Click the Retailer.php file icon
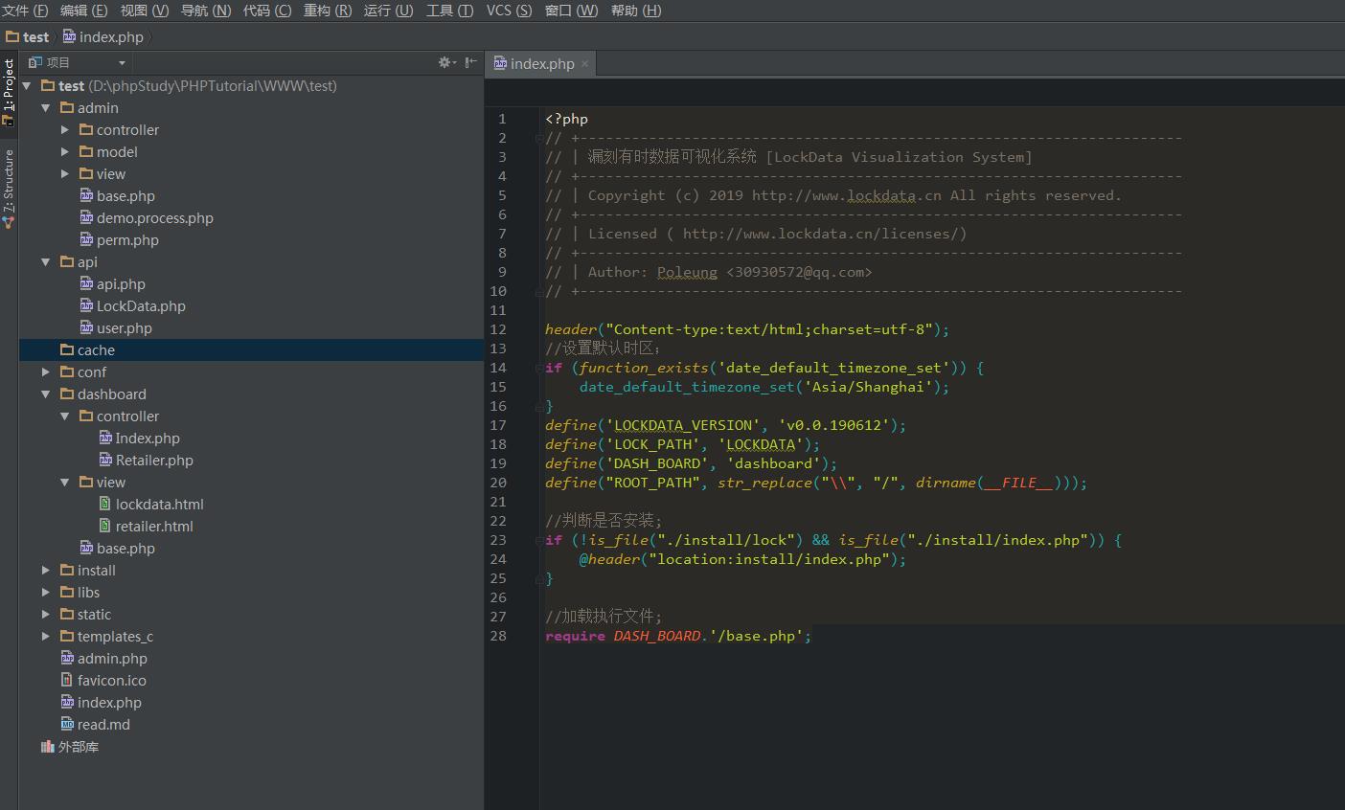The height and width of the screenshot is (810, 1345). [105, 461]
